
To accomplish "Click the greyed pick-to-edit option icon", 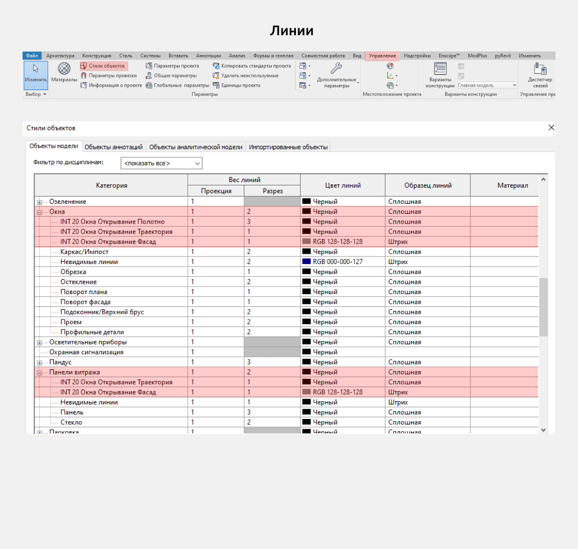I will (461, 76).
